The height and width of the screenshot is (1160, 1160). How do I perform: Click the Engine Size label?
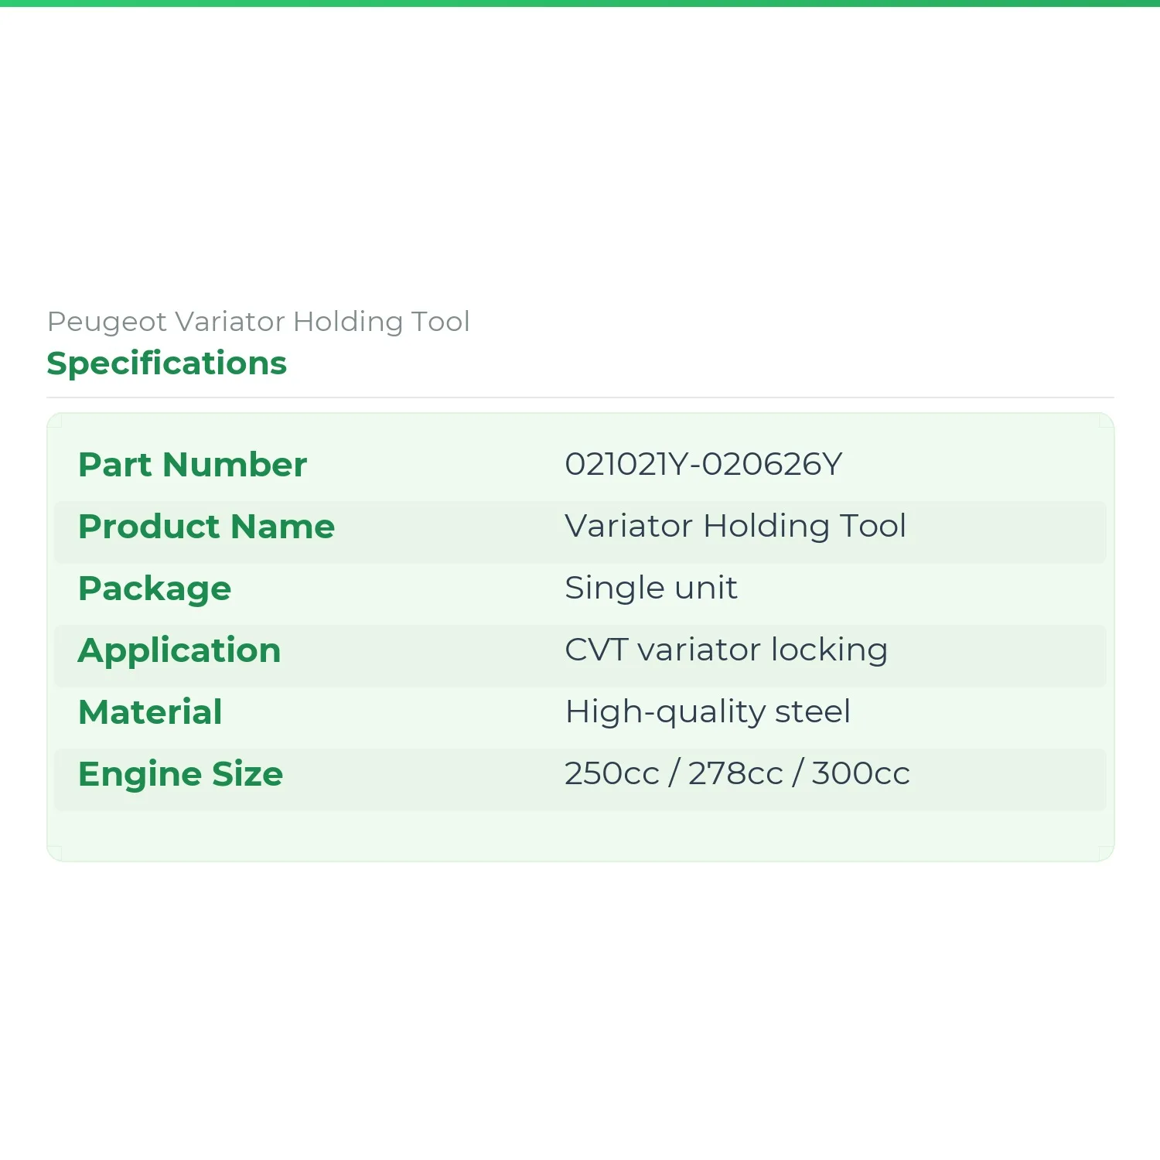point(180,775)
